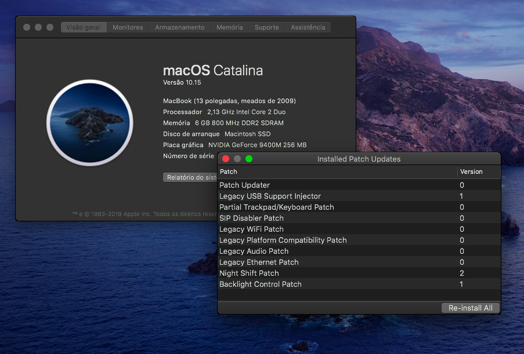
Task: Click the Apple copyright footer text
Action: (x=144, y=214)
